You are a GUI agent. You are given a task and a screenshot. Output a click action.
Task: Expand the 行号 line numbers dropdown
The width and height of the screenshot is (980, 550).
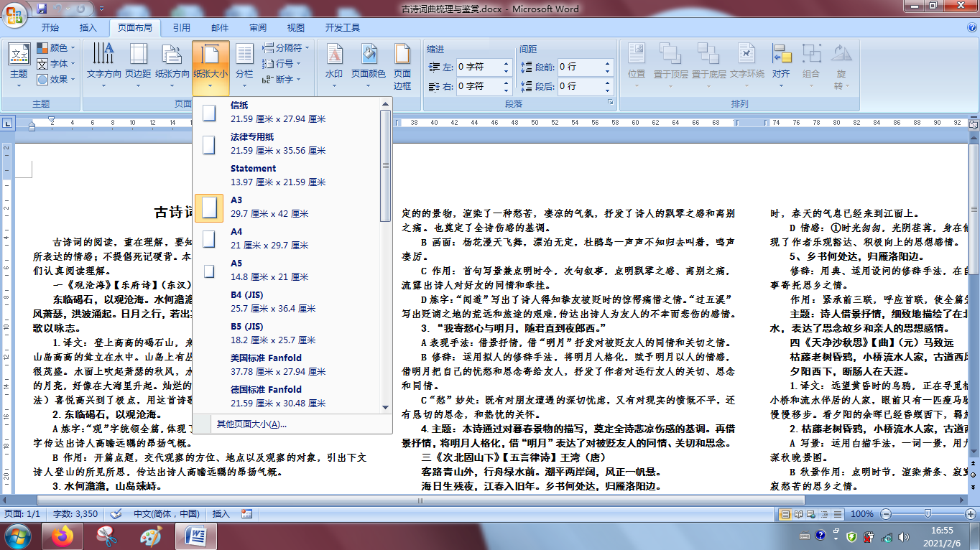coord(283,63)
